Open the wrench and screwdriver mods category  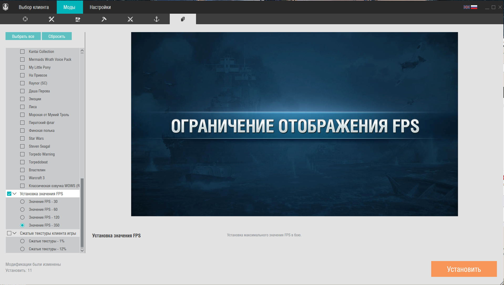point(52,19)
